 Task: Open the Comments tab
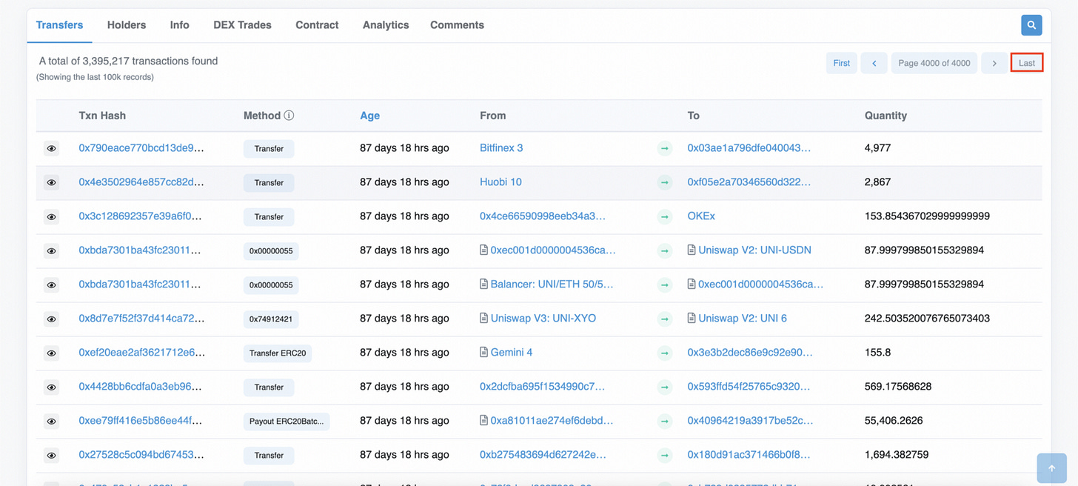tap(457, 25)
